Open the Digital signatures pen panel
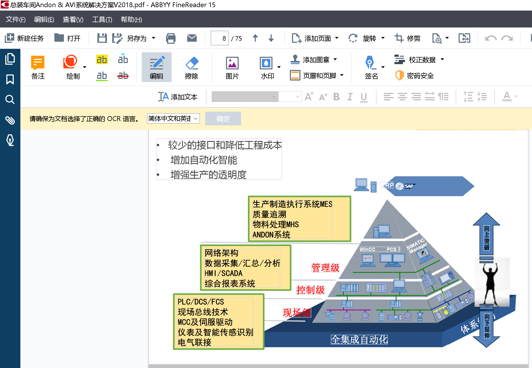532x368 pixels. [10, 140]
